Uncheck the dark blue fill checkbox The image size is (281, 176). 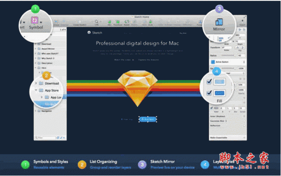click(209, 93)
